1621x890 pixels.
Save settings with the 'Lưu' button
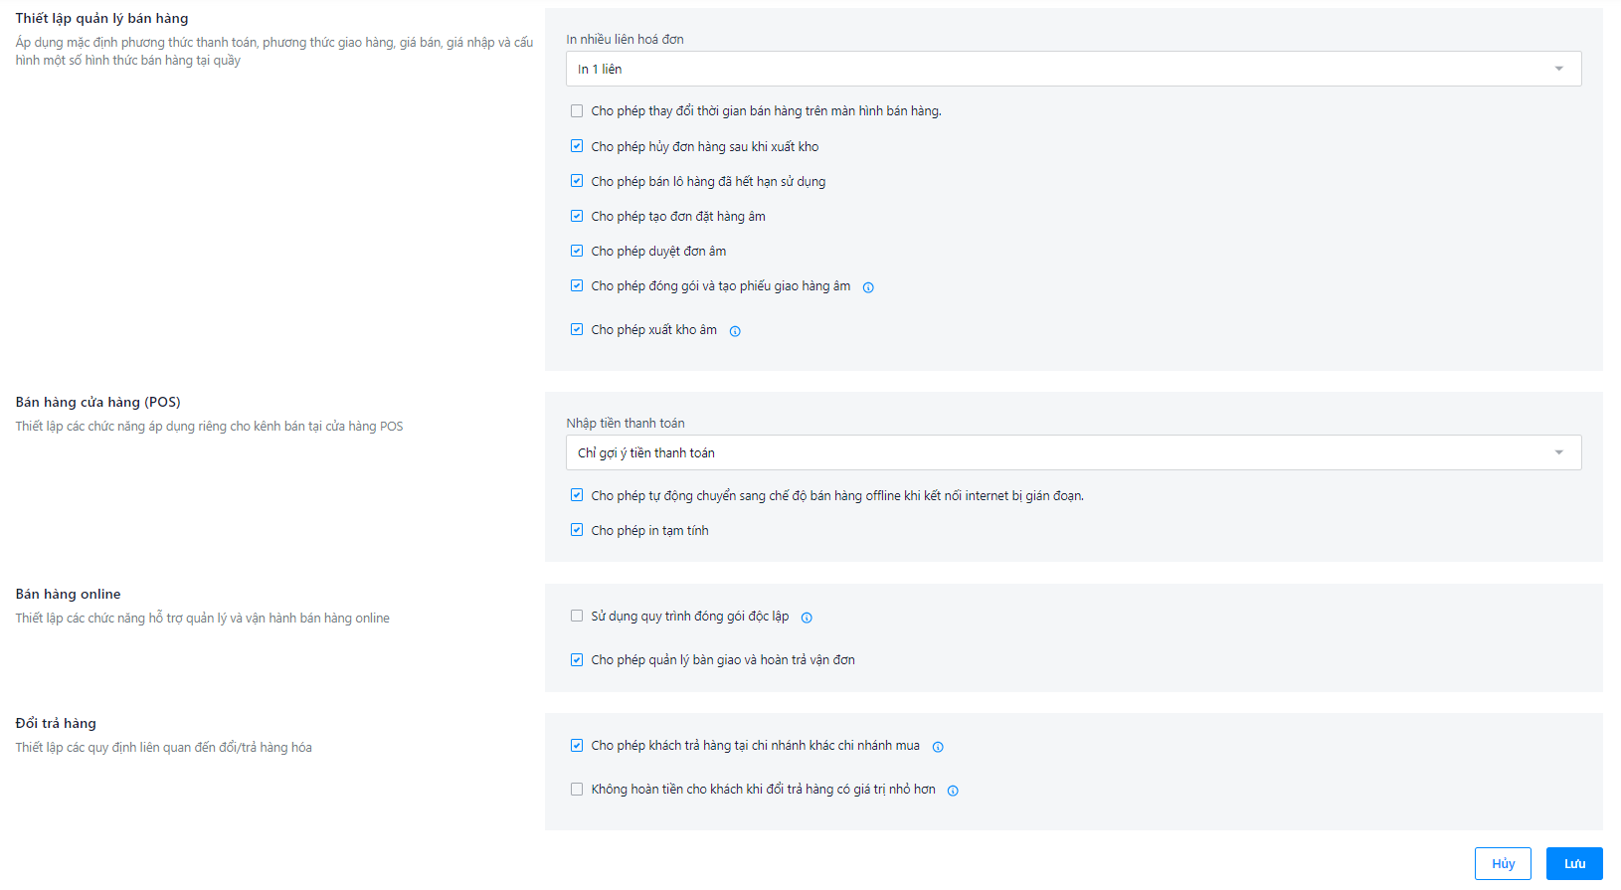pyautogui.click(x=1574, y=863)
